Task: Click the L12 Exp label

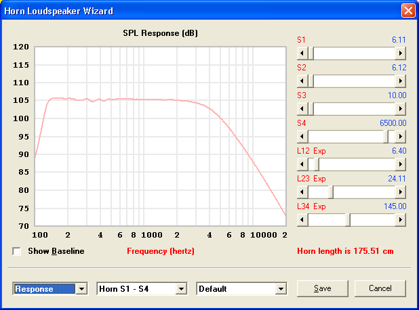Action: tap(311, 151)
